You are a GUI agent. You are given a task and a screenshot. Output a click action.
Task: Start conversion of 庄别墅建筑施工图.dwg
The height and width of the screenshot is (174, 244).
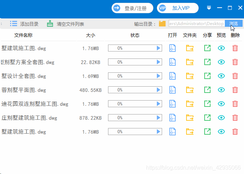(x=158, y=118)
